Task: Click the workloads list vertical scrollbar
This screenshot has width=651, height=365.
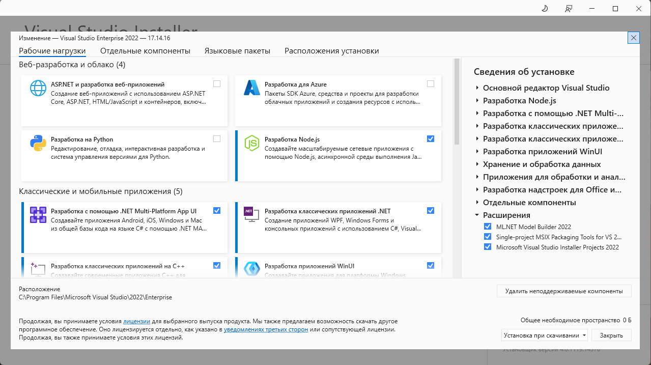Action: tap(457, 102)
